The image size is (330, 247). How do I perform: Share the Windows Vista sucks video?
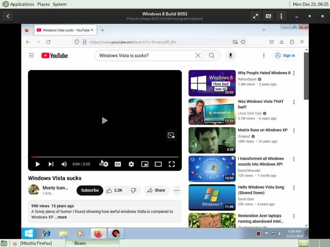(x=156, y=190)
